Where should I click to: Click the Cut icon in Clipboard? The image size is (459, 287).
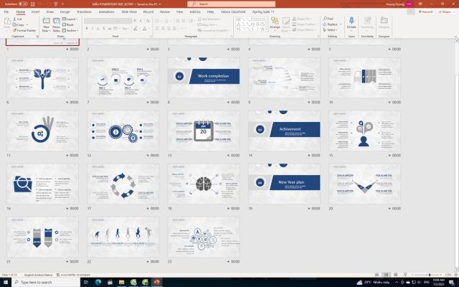click(20, 19)
